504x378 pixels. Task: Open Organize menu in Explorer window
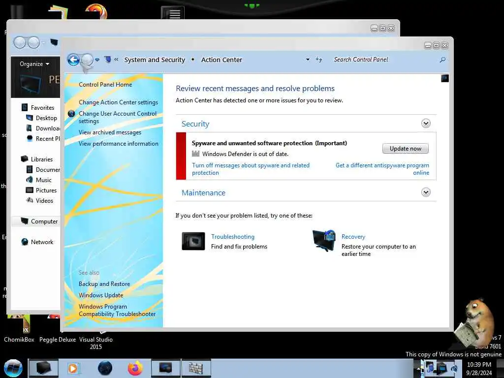click(34, 63)
